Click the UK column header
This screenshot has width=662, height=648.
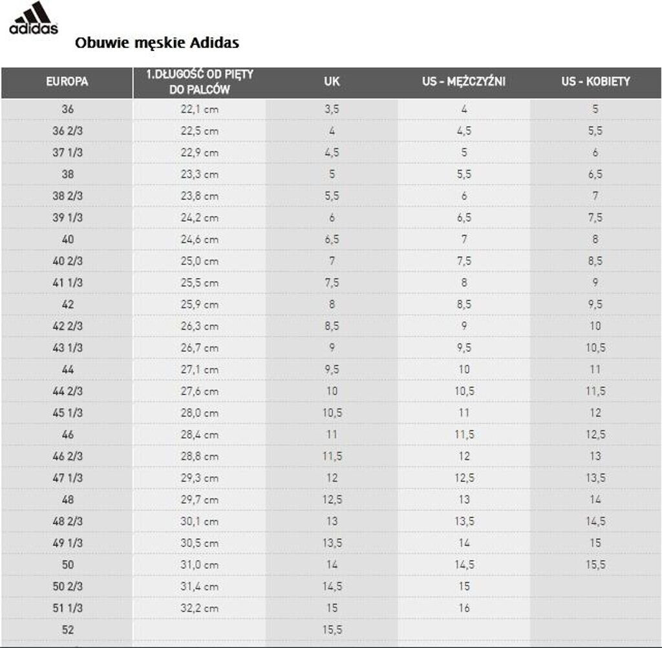click(x=332, y=82)
